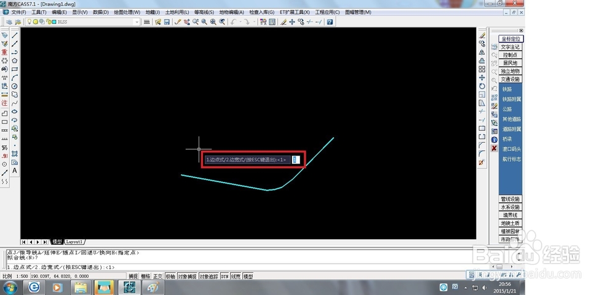Toggle 极轴 polar tracking
Viewport: 615px width, 295px height.
(170, 276)
